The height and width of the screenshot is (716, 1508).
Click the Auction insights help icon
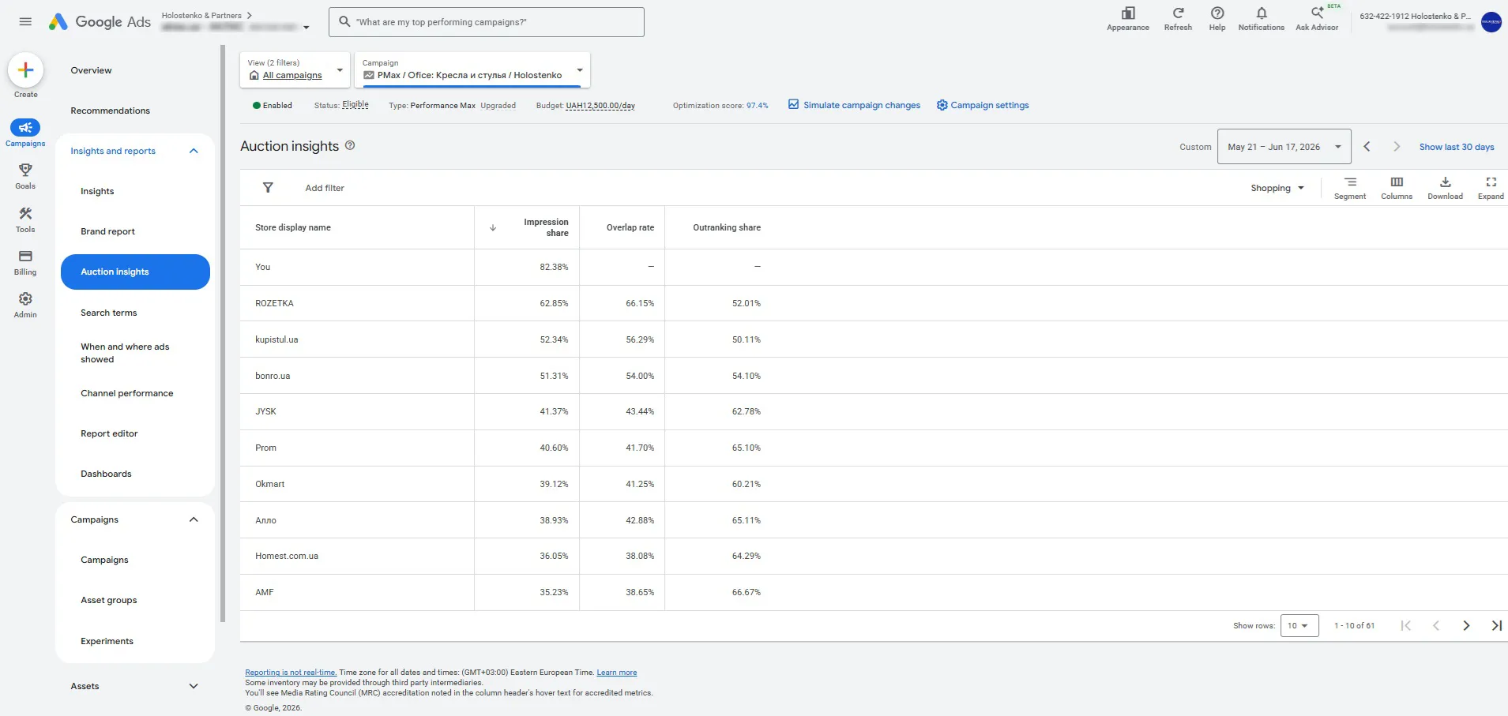pyautogui.click(x=350, y=145)
